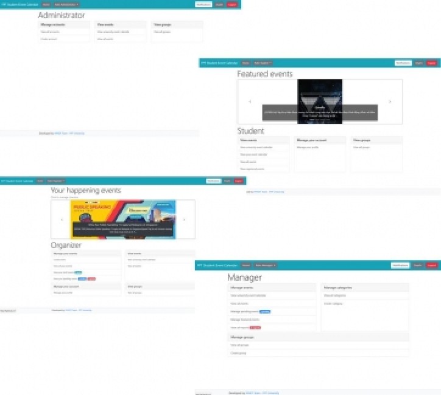The width and height of the screenshot is (441, 395).
Task: Open Manage pending events link under Manager
Action: click(244, 312)
